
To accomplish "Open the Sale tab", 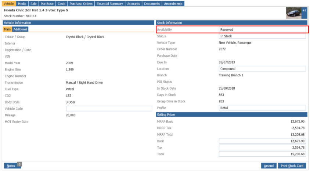I will pyautogui.click(x=33, y=4).
